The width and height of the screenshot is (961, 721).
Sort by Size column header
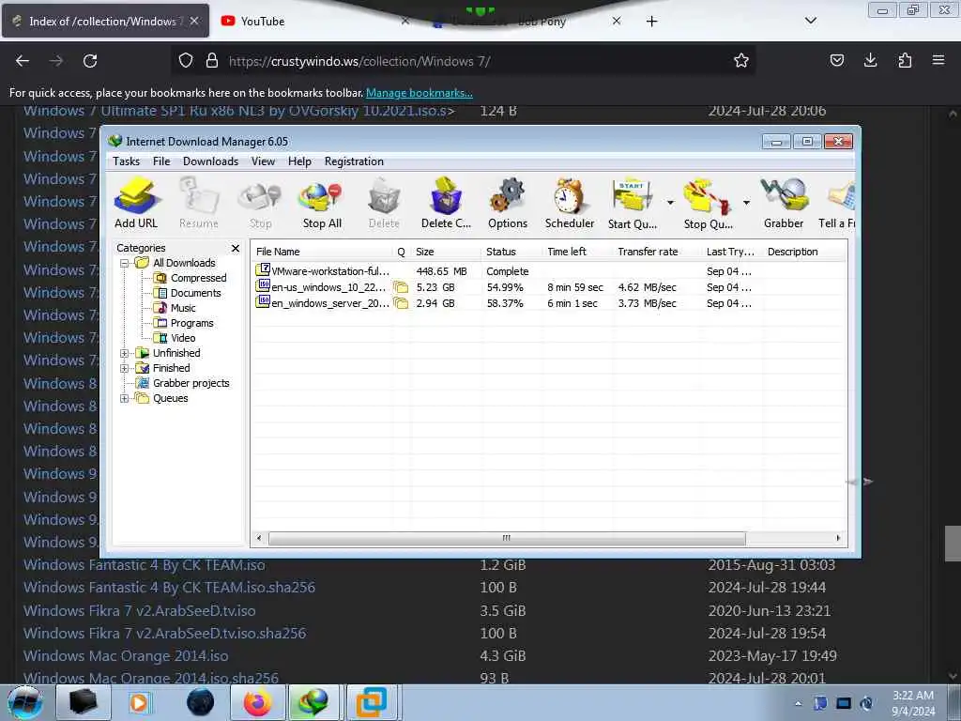click(446, 252)
